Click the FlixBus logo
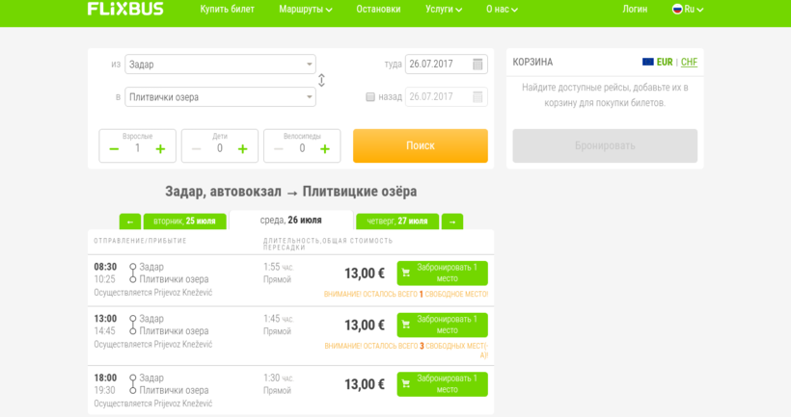The width and height of the screenshot is (791, 417). [x=125, y=10]
